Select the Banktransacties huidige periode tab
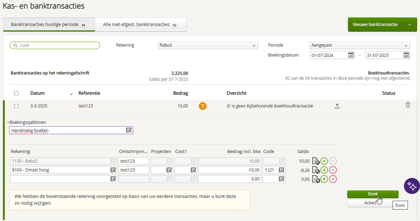 click(49, 24)
